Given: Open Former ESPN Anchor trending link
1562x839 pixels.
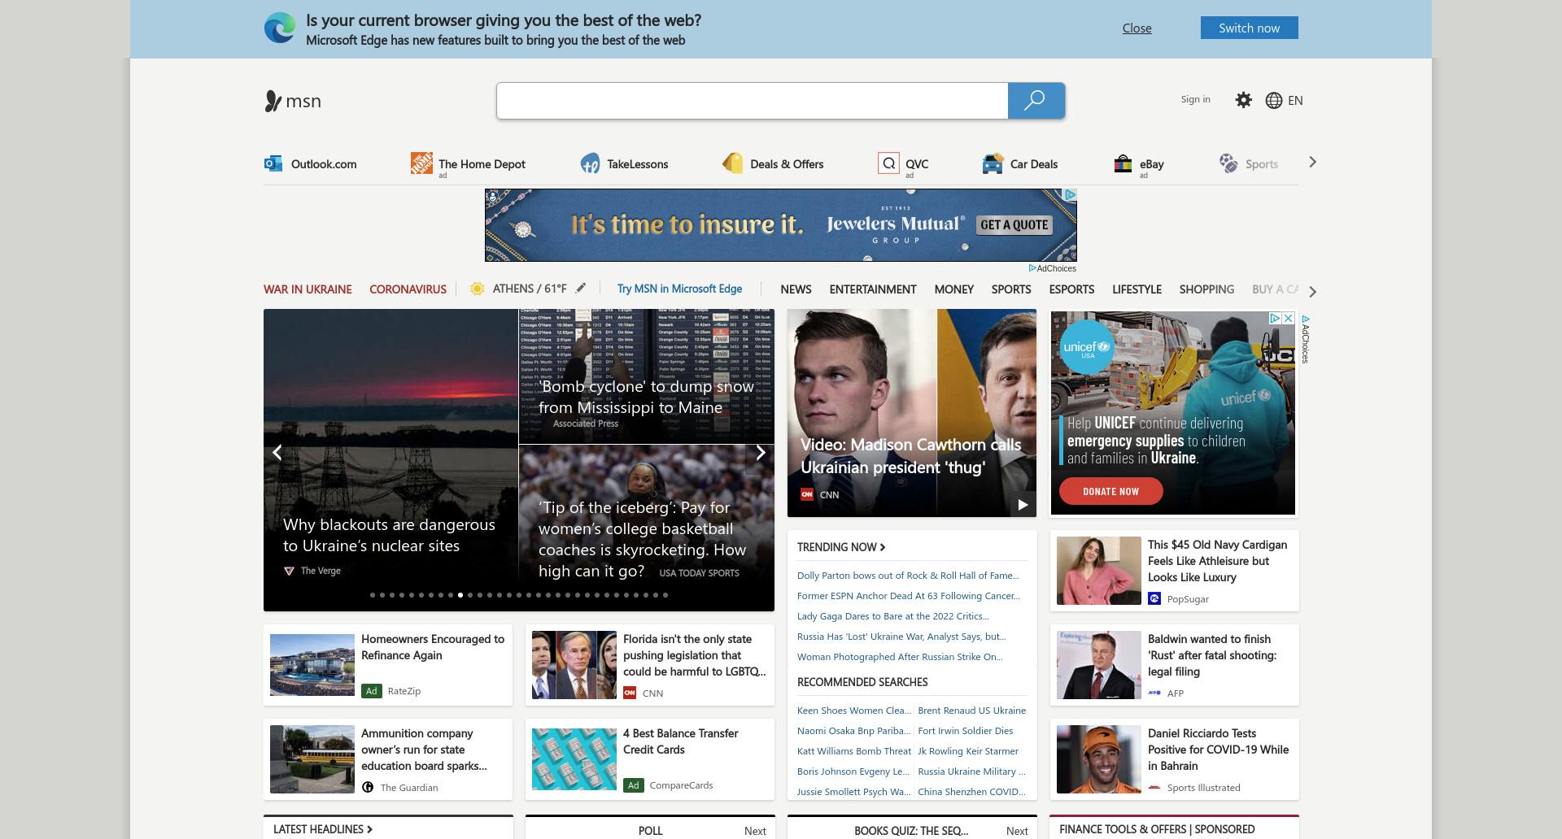Looking at the screenshot, I should (x=909, y=596).
